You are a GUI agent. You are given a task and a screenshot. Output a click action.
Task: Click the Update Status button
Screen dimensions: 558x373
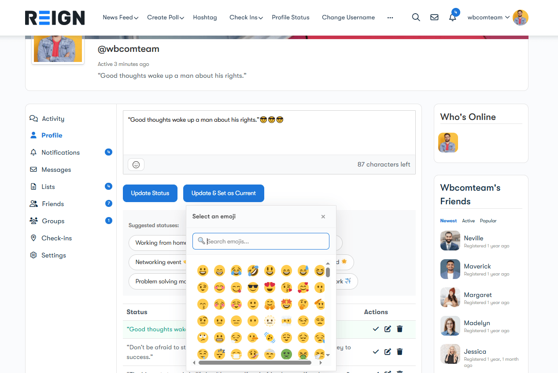point(150,193)
